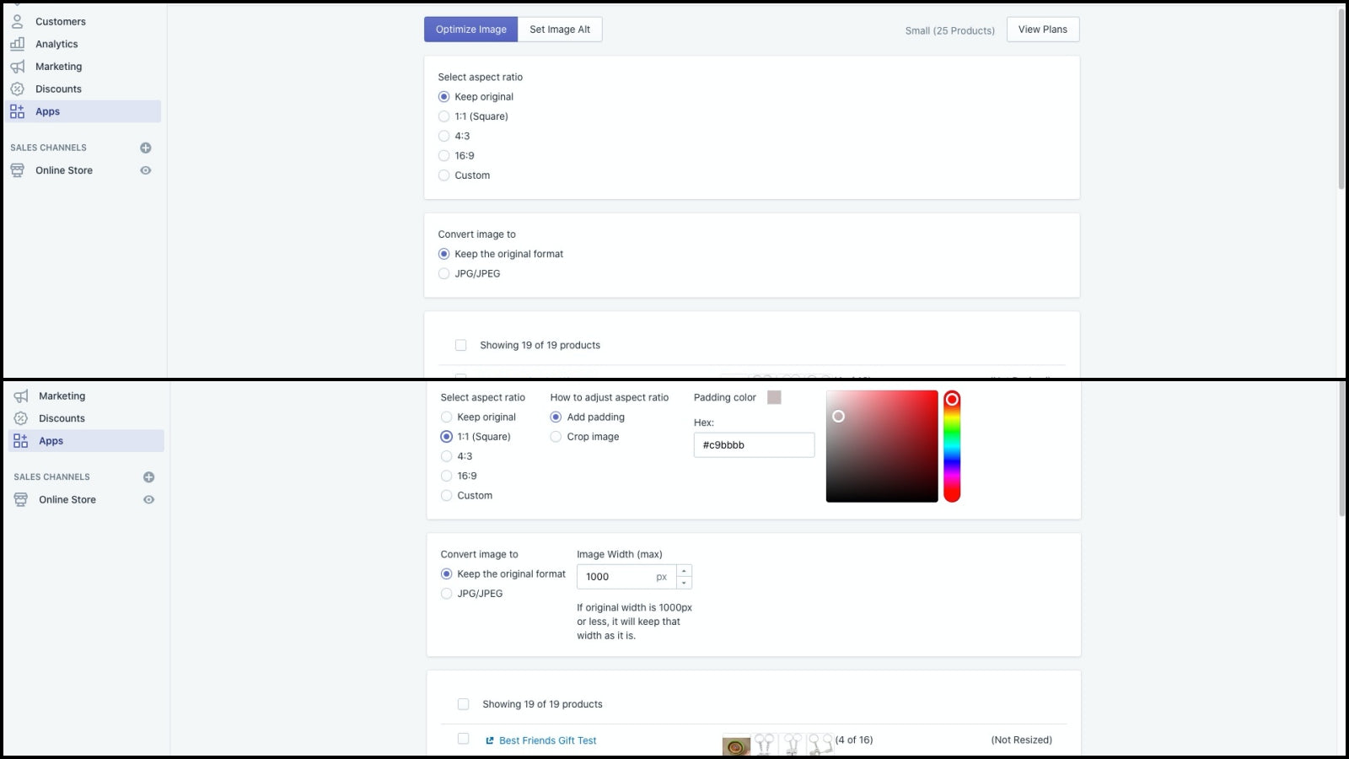
Task: Click the padding color swatch
Action: coord(774,396)
